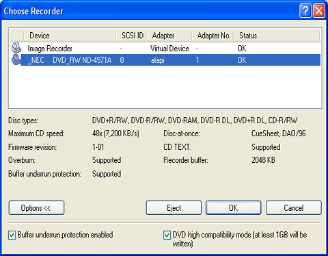Click the Choose Recorder title text
The image size is (328, 256).
click(33, 11)
